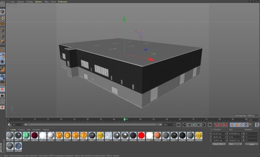Click Record Active Objects red button
Image resolution: width=260 pixels, height=157 pixels.
pos(216,125)
